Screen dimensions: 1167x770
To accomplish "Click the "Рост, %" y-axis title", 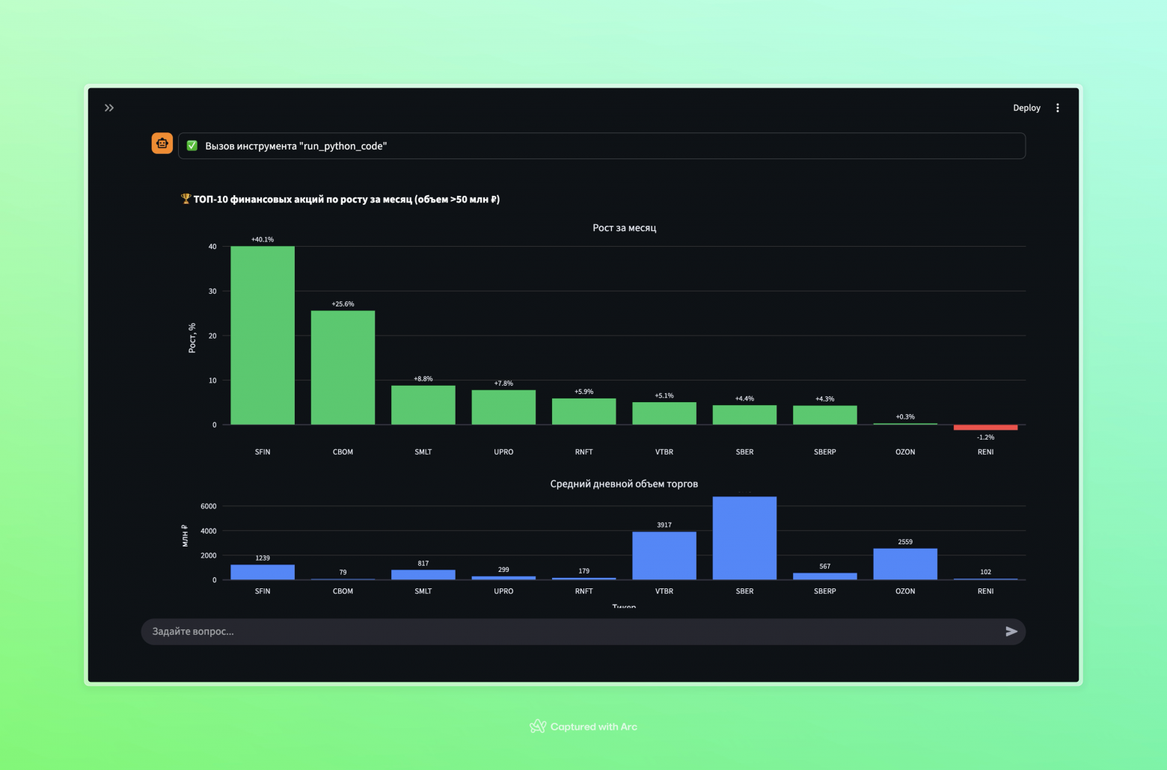I will (192, 338).
